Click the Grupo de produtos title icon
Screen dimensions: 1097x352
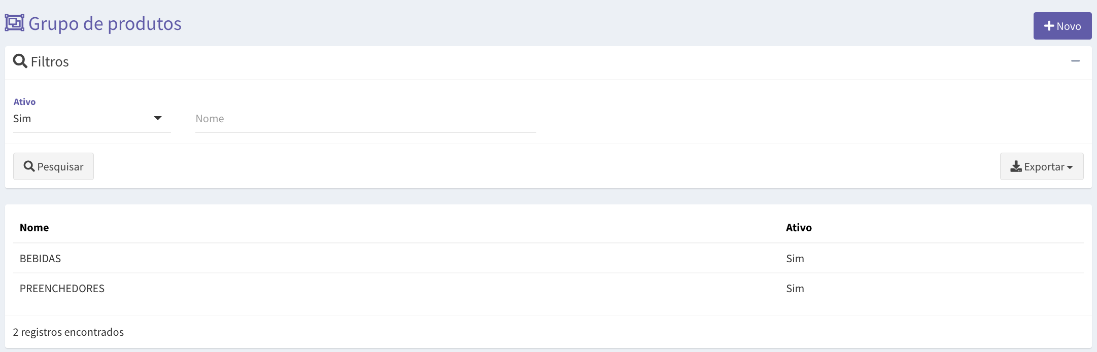tap(15, 23)
